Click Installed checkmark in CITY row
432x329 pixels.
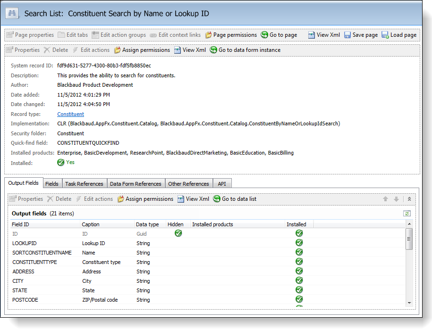(299, 280)
